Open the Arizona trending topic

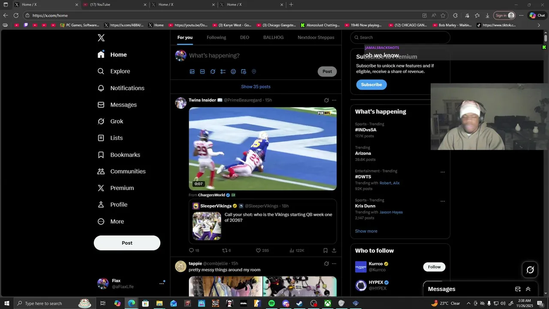coord(363,153)
